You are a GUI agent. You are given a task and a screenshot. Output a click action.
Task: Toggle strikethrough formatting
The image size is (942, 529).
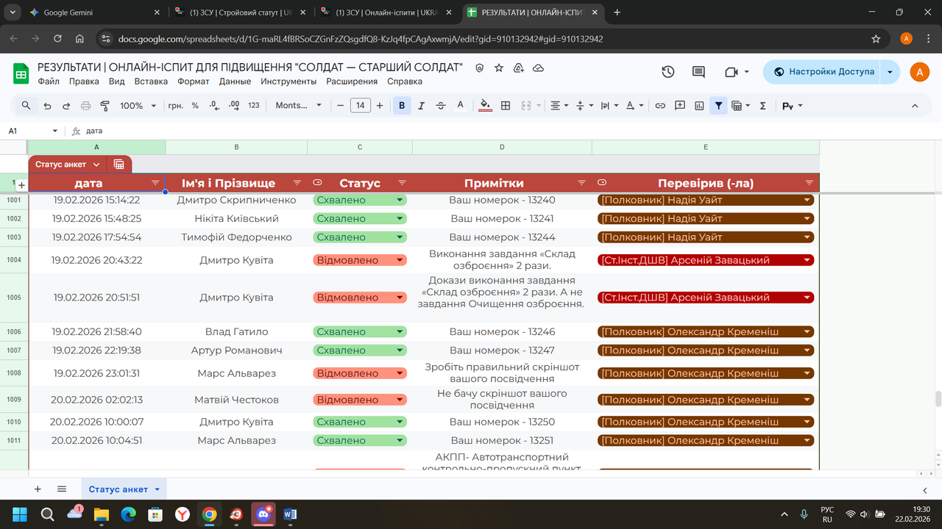pyautogui.click(x=441, y=106)
